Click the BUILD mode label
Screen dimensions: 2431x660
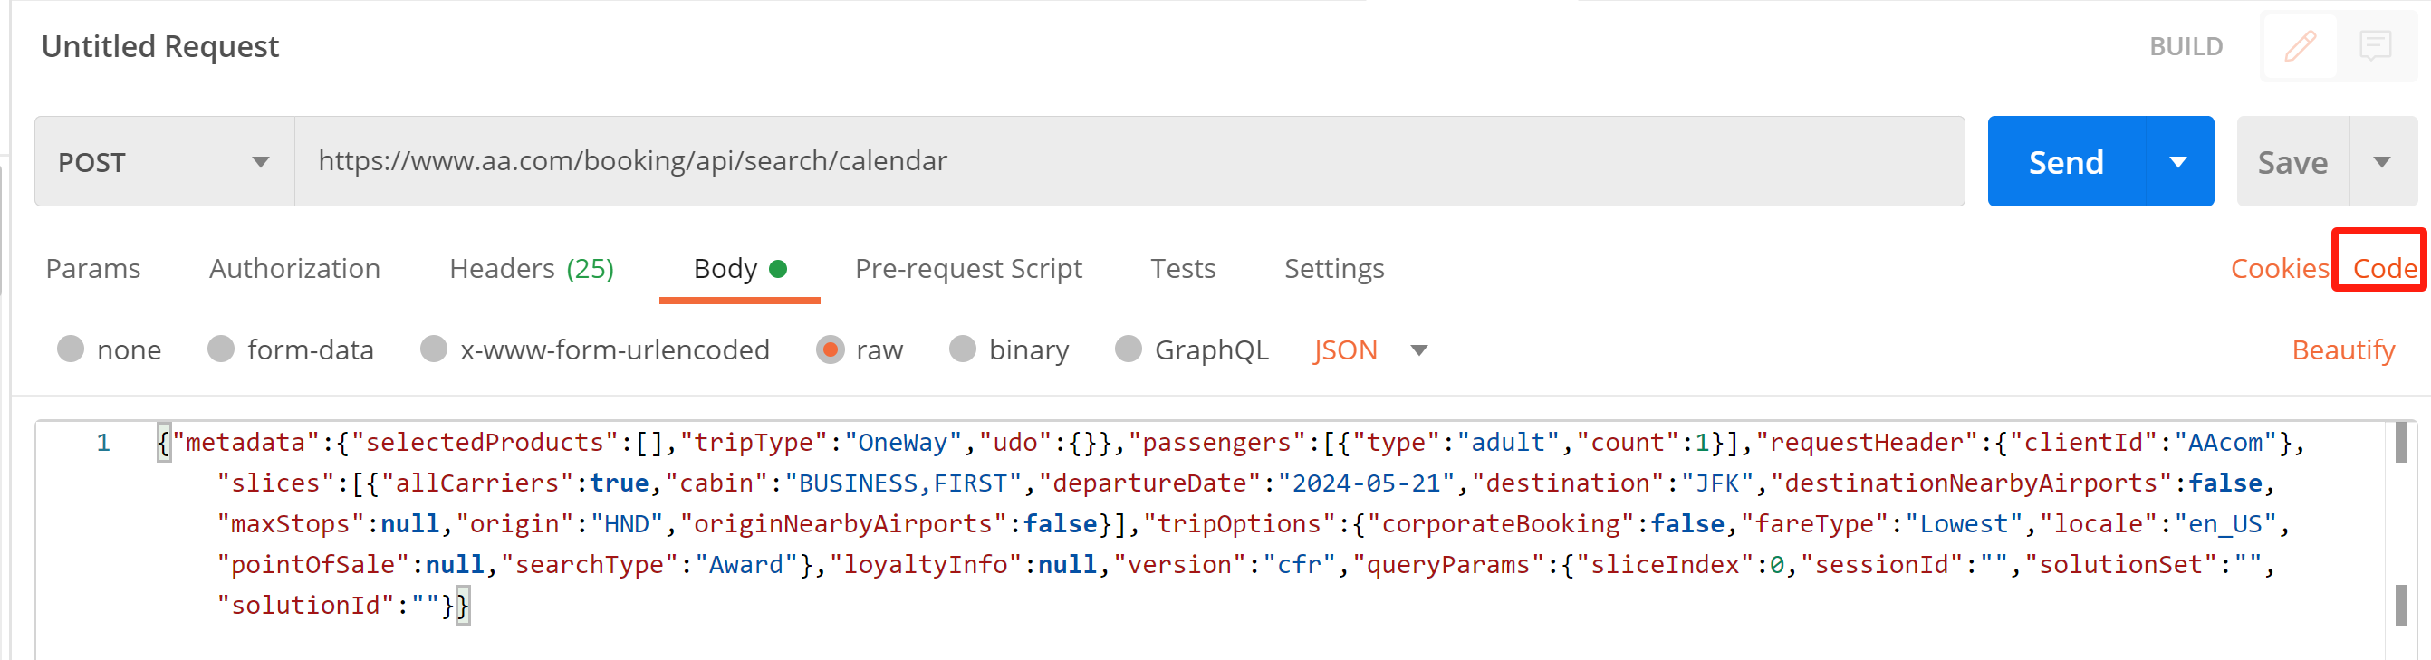point(2186,46)
